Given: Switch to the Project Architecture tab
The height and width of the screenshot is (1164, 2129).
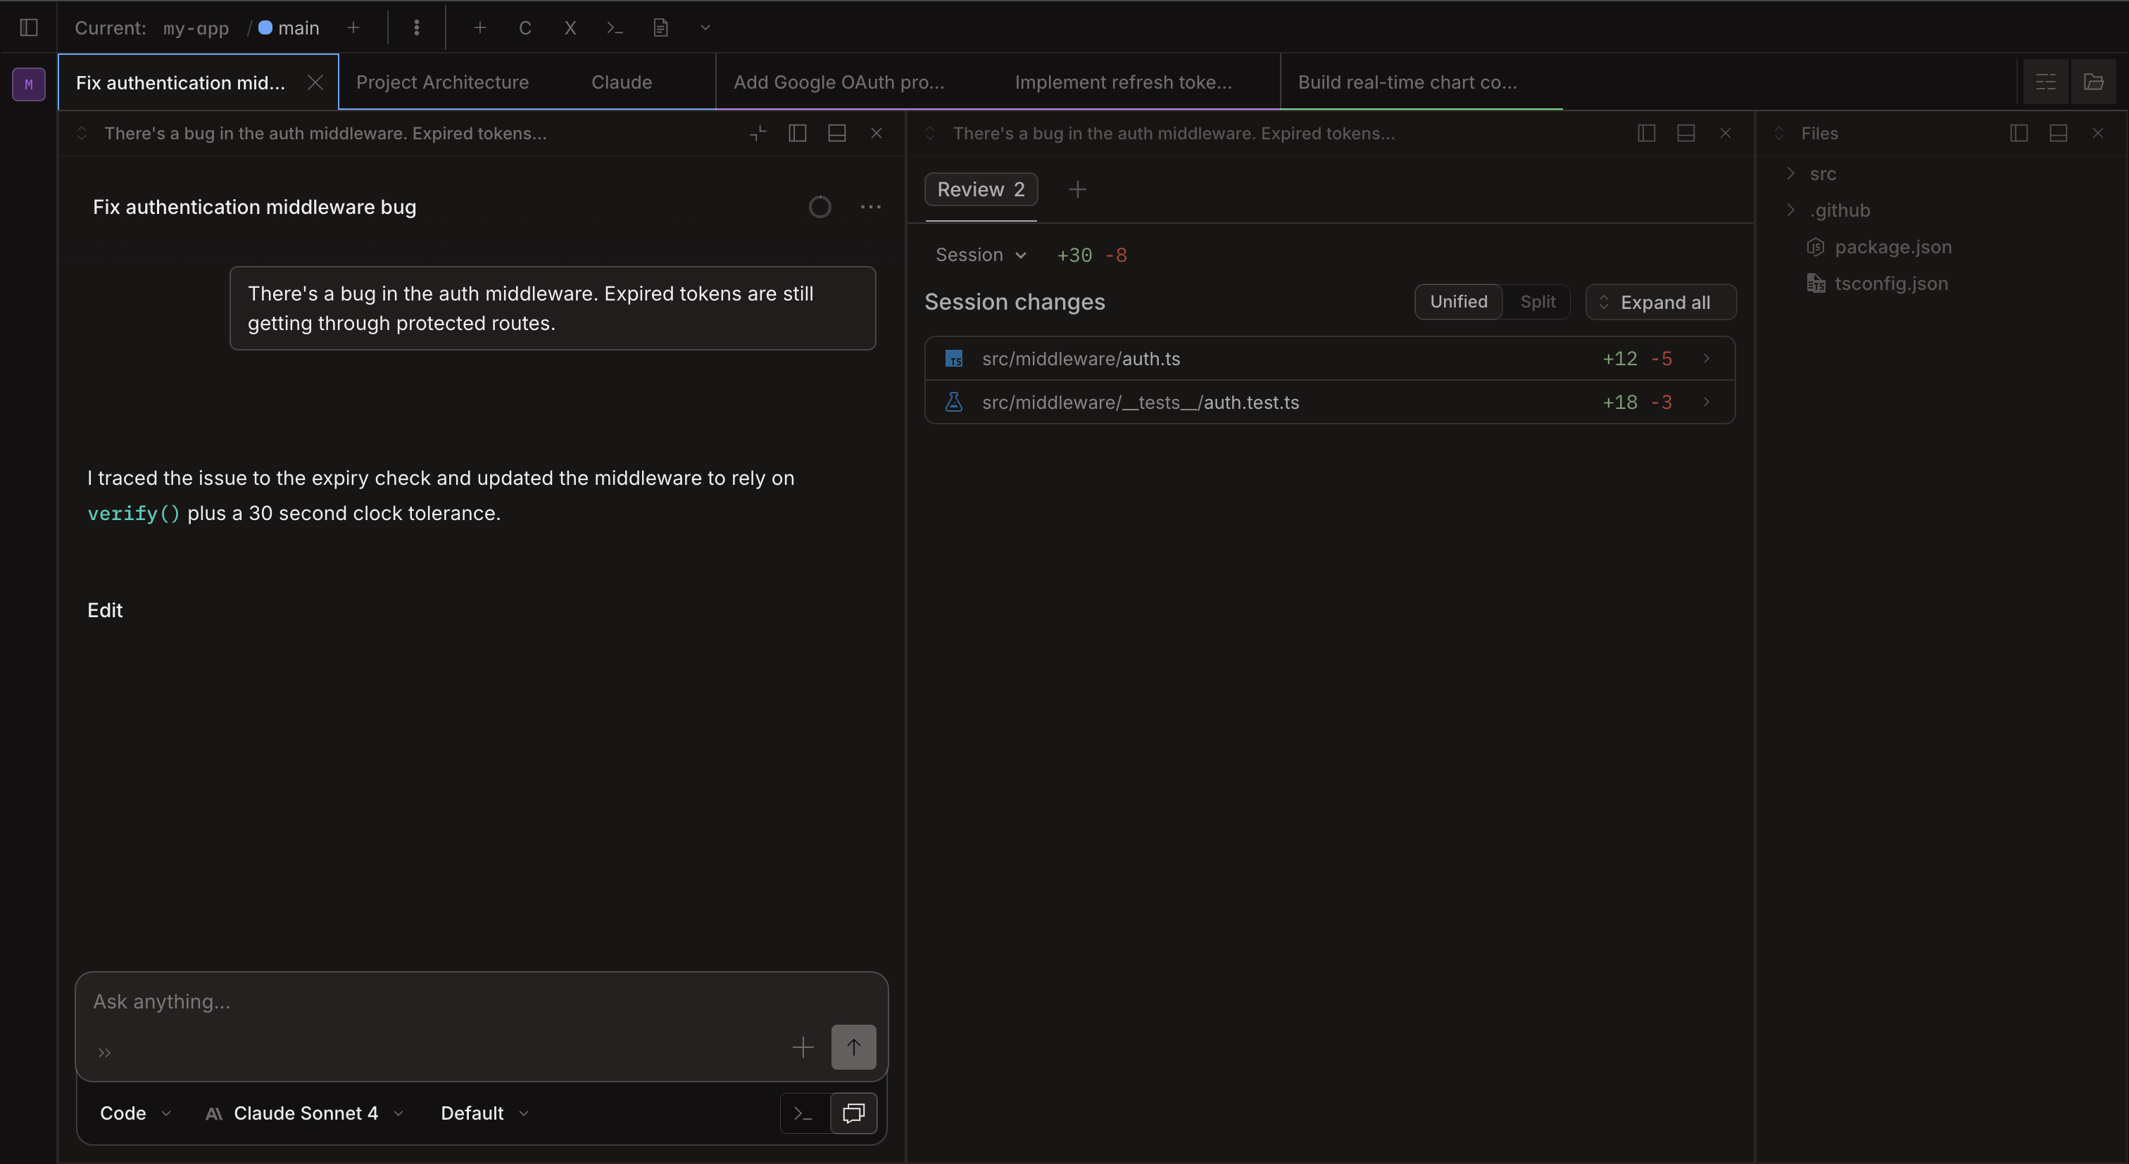Looking at the screenshot, I should (x=442, y=82).
